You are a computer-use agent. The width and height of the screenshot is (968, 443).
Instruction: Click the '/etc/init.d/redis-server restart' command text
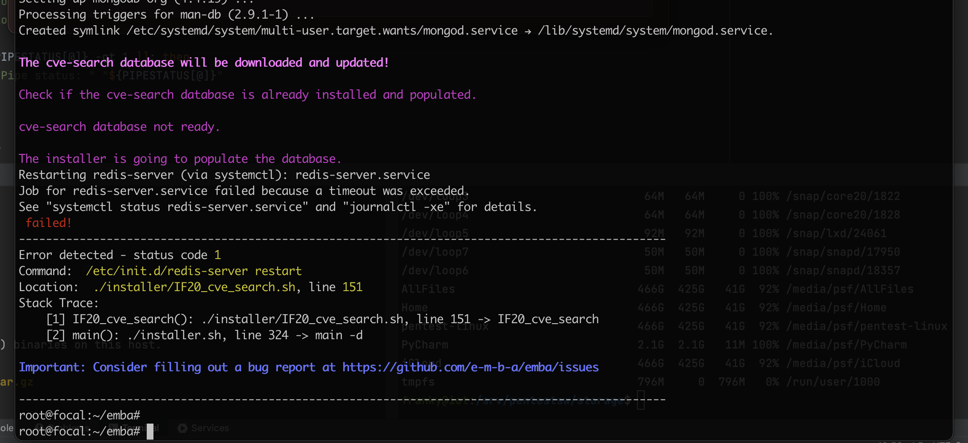[194, 271]
